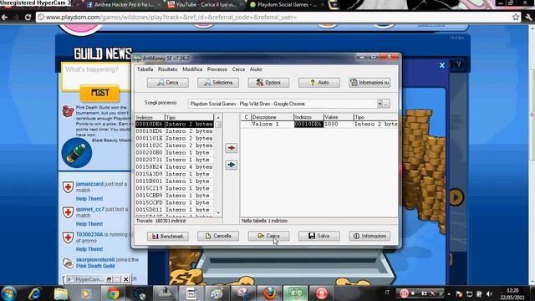Click the Black Beauty Missile icon
The height and width of the screenshot is (301, 535).
[77, 153]
